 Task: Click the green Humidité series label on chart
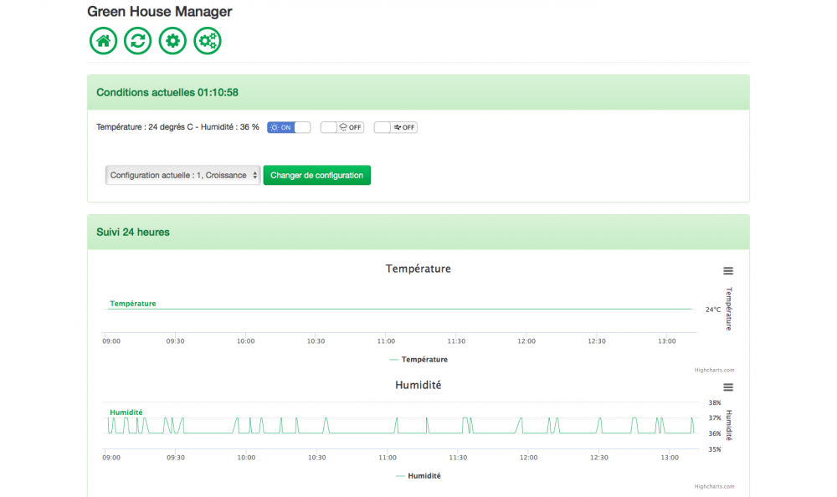[x=126, y=412]
